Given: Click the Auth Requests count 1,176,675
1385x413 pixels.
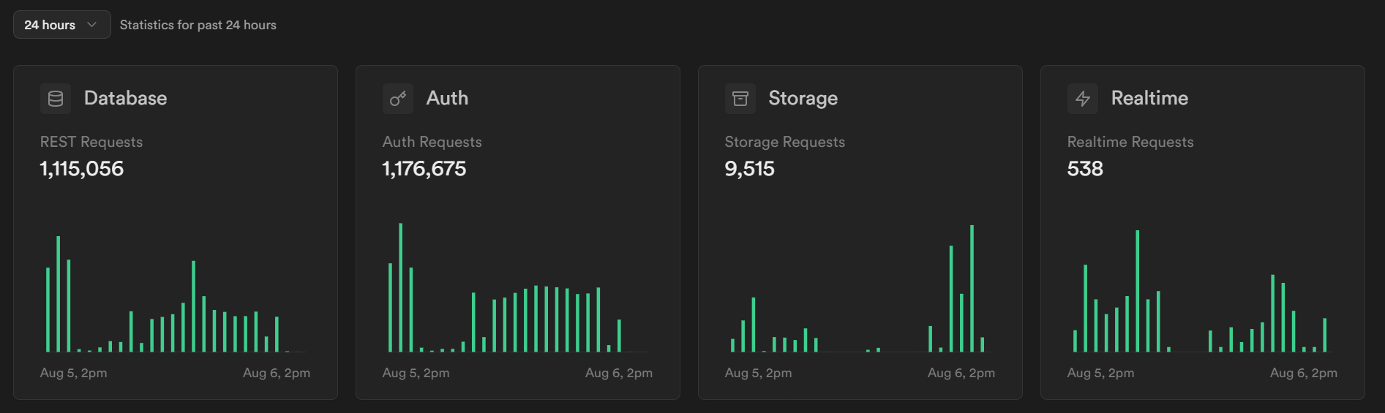Looking at the screenshot, I should pos(424,169).
